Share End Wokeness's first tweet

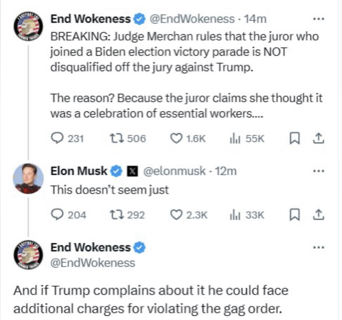pyautogui.click(x=319, y=138)
